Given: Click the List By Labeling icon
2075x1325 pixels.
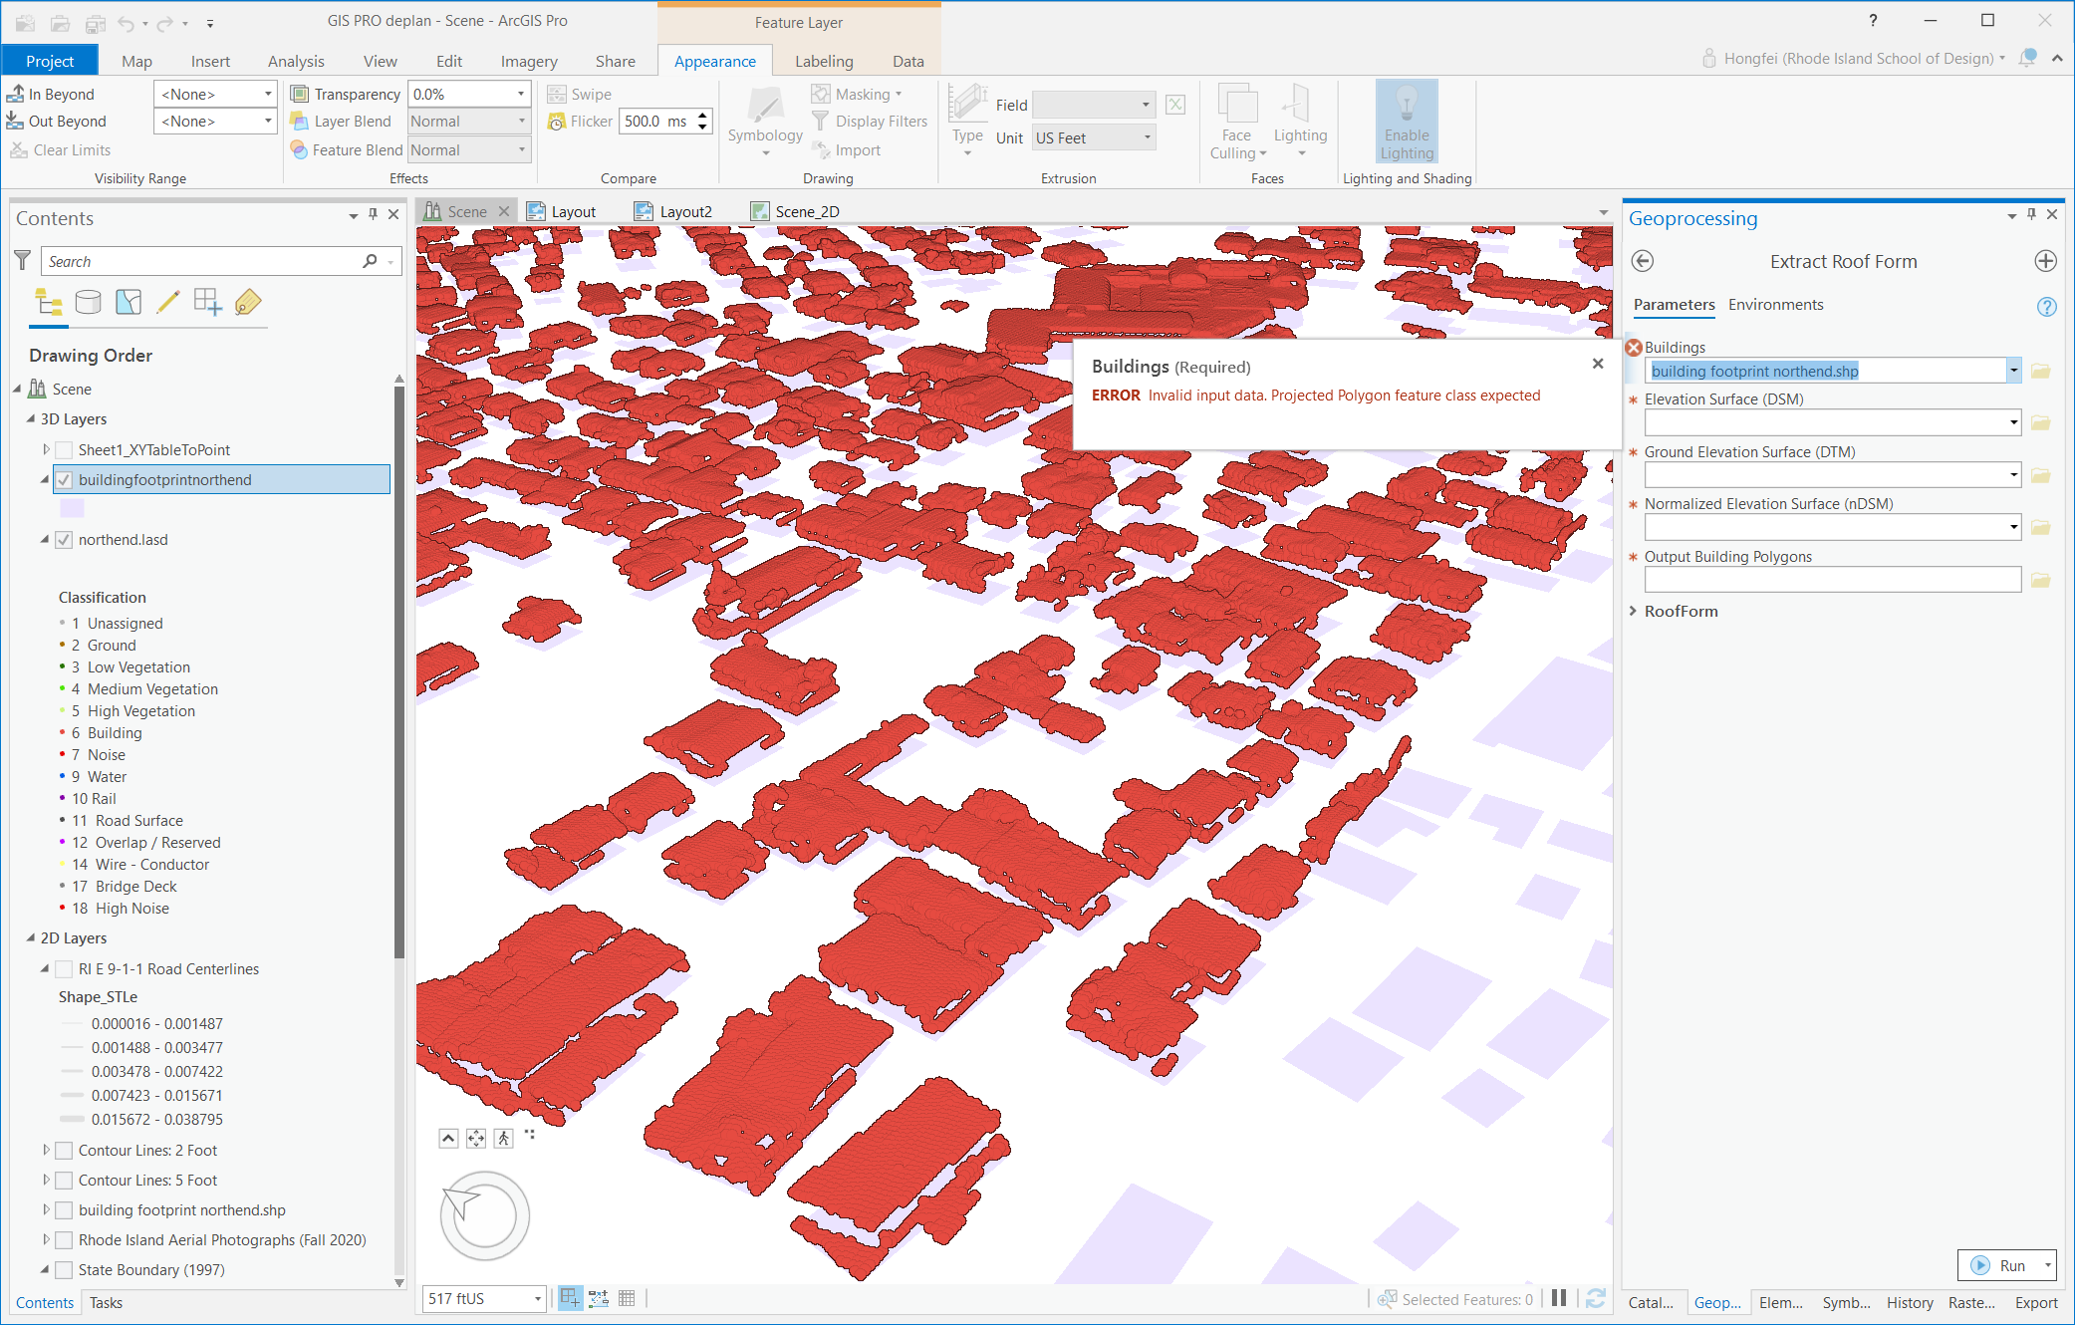Looking at the screenshot, I should click(248, 302).
